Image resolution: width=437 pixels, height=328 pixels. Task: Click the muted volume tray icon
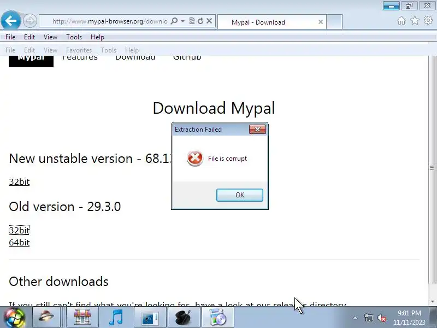(x=381, y=318)
